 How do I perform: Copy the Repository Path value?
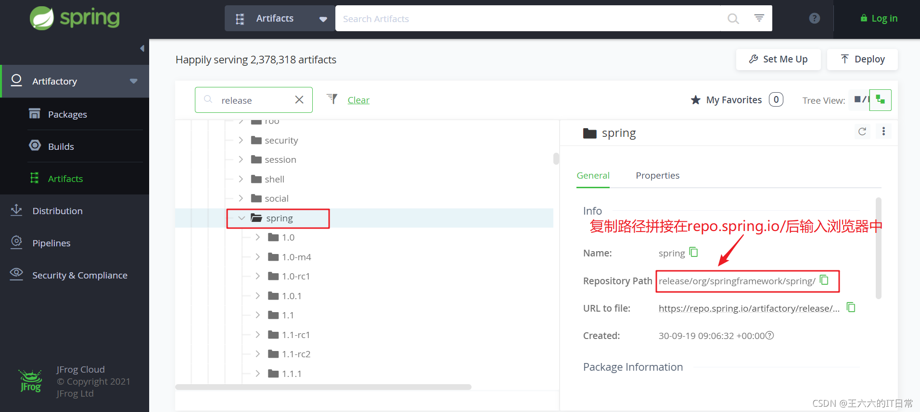(824, 280)
